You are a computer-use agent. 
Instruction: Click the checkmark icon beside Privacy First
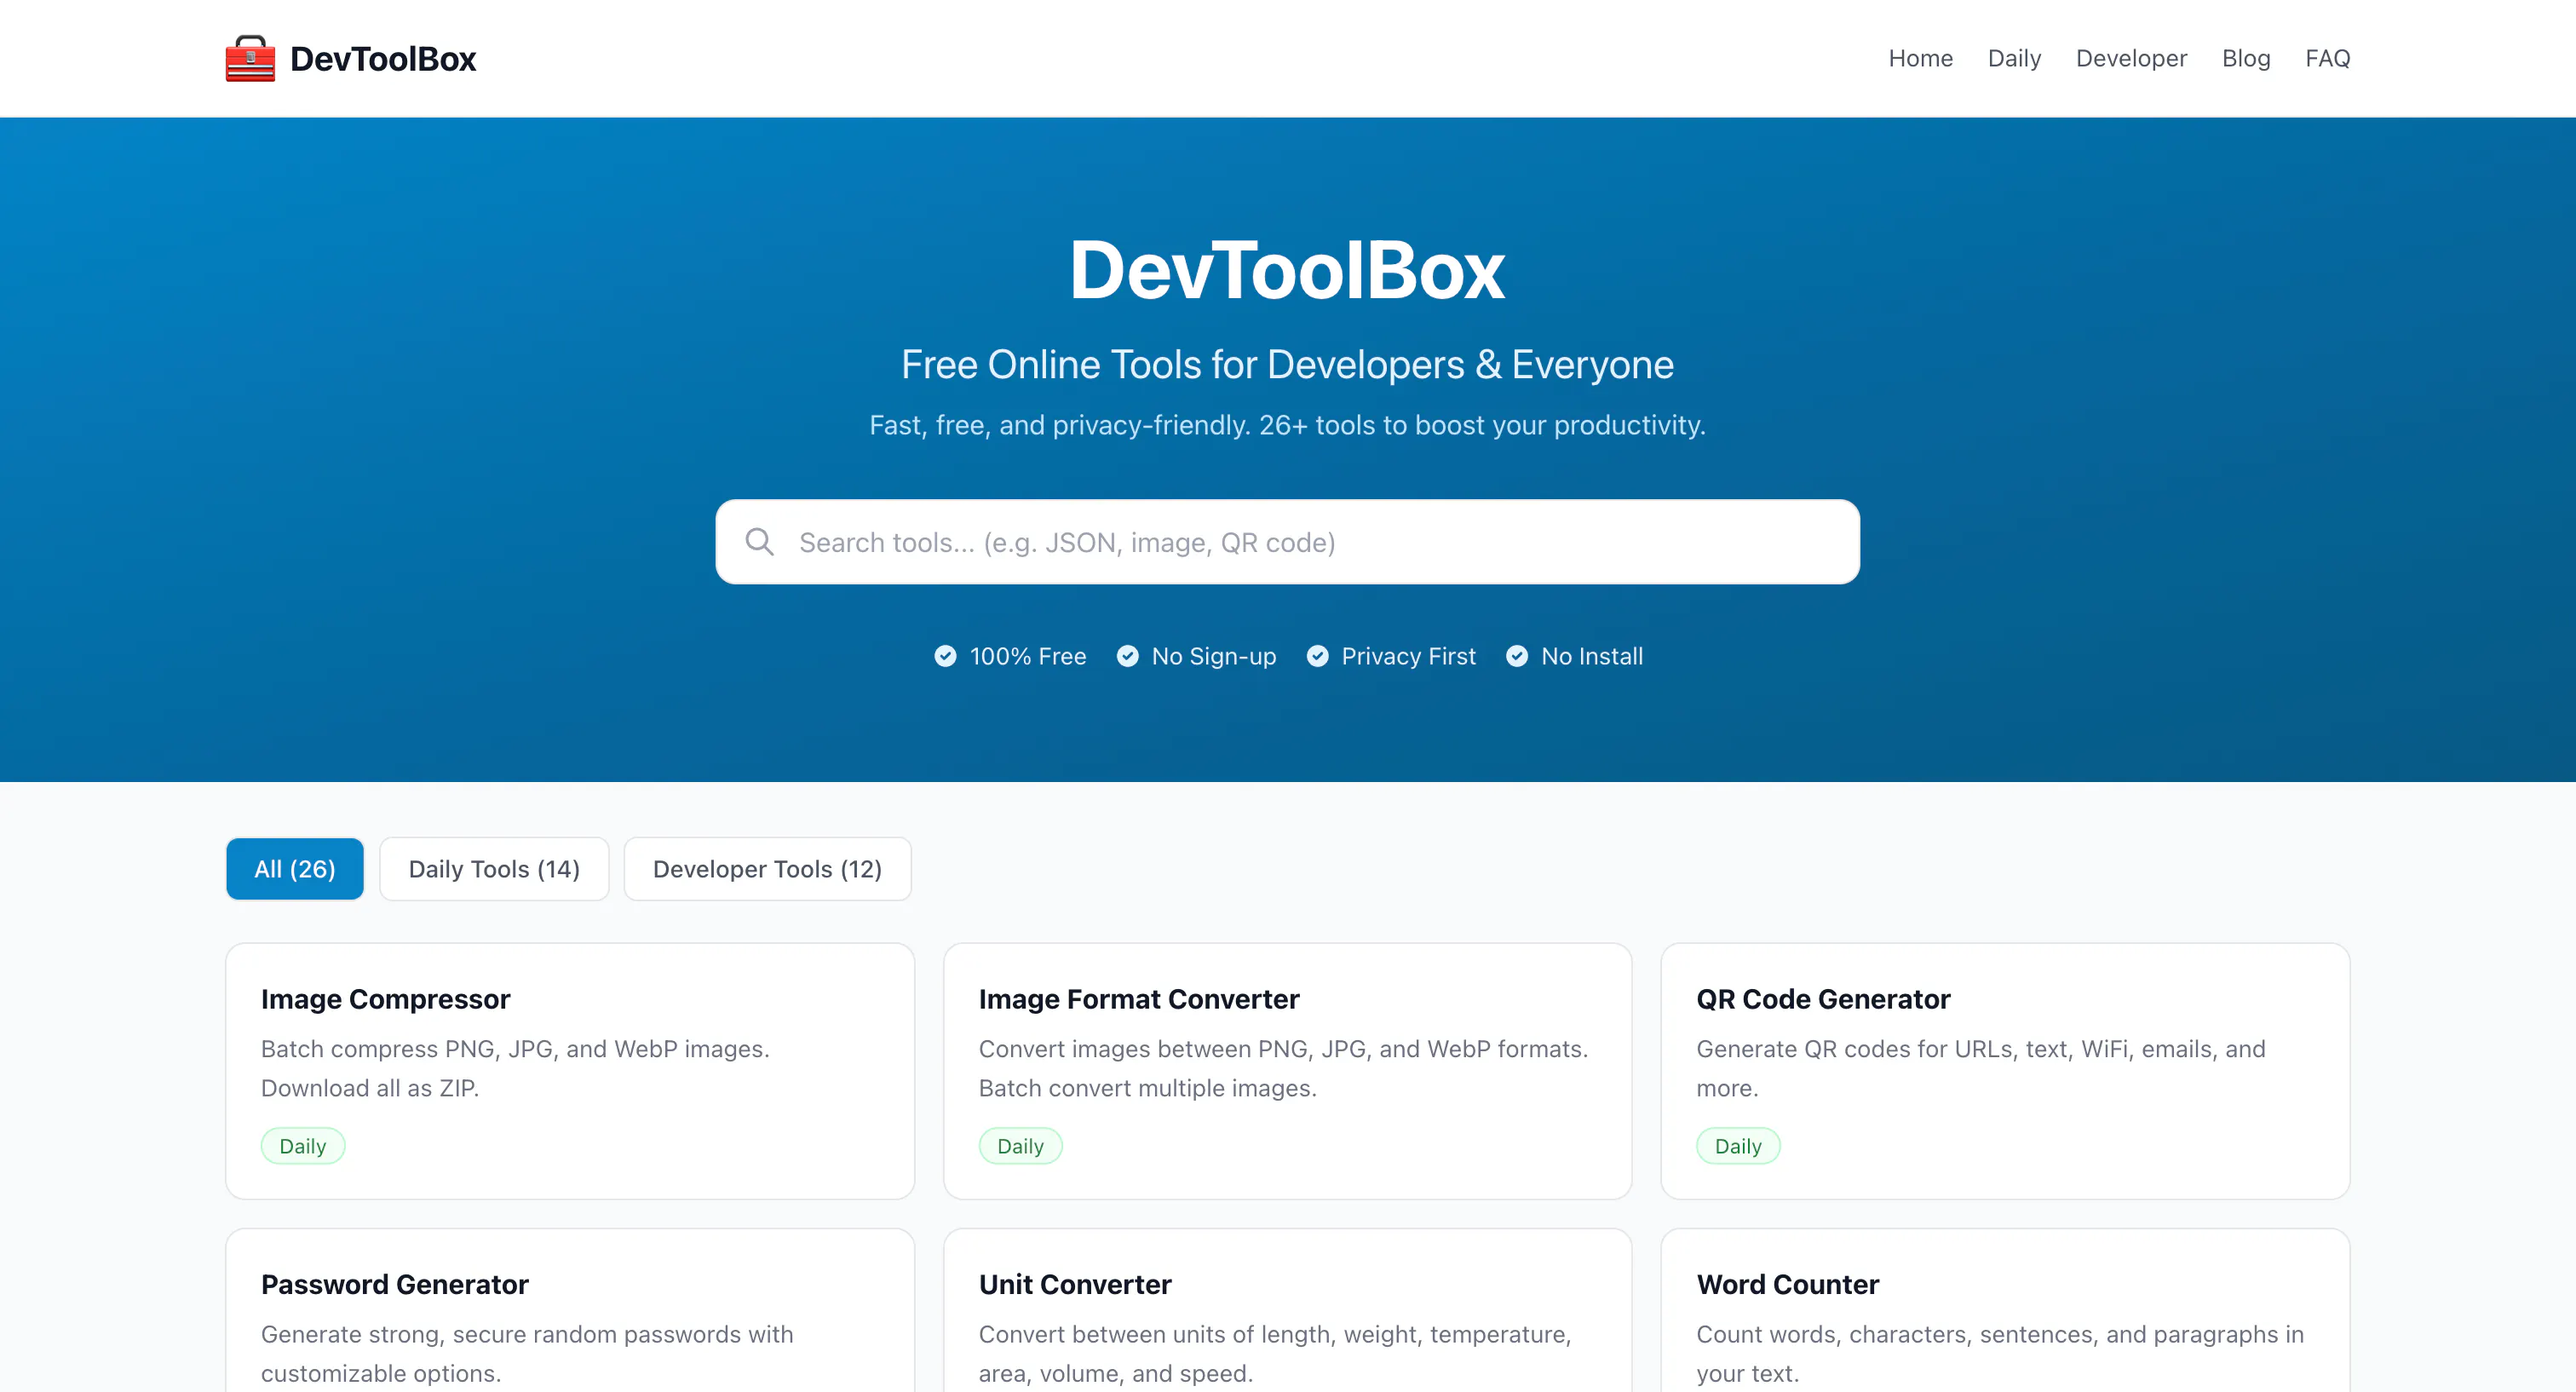tap(1317, 656)
